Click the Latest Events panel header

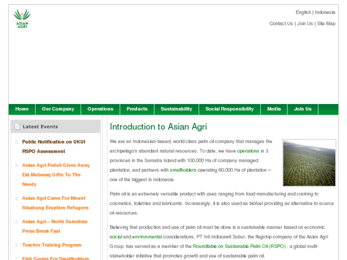(x=55, y=126)
